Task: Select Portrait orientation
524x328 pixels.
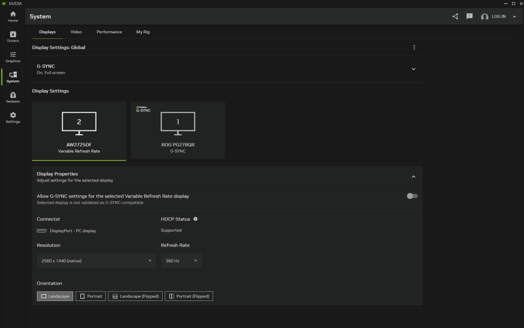Action: point(90,296)
